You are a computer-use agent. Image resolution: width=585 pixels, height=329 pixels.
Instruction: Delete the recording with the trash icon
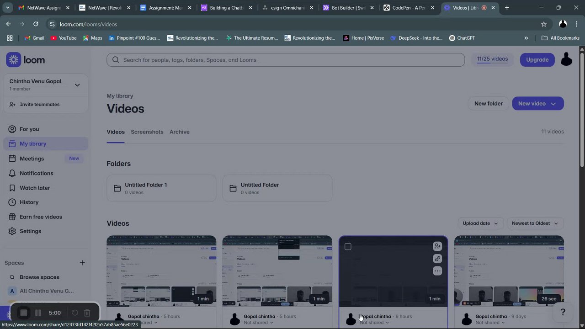point(87,313)
